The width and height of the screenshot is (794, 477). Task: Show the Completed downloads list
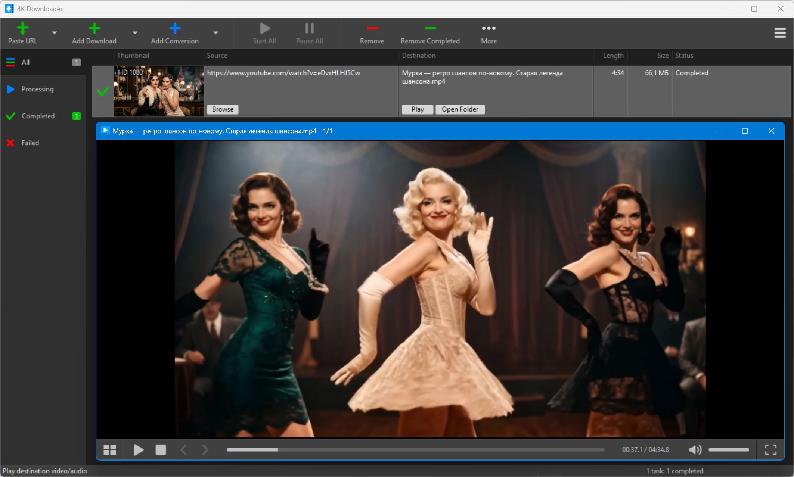coord(43,116)
